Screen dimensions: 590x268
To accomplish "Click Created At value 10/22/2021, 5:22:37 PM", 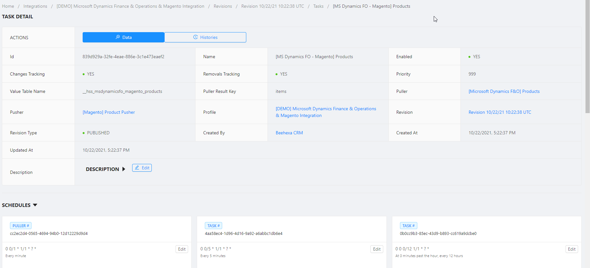I will click(492, 133).
